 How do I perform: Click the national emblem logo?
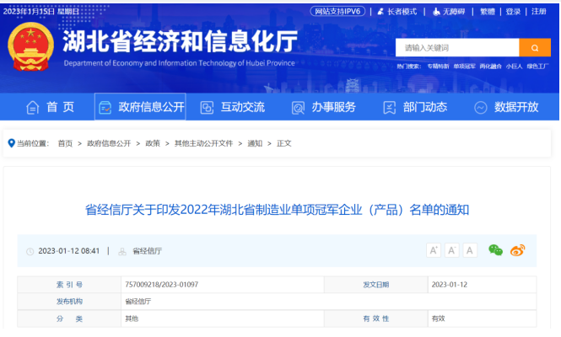(31, 48)
